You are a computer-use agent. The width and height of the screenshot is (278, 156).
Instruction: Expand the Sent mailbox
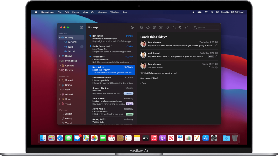tap(60, 90)
